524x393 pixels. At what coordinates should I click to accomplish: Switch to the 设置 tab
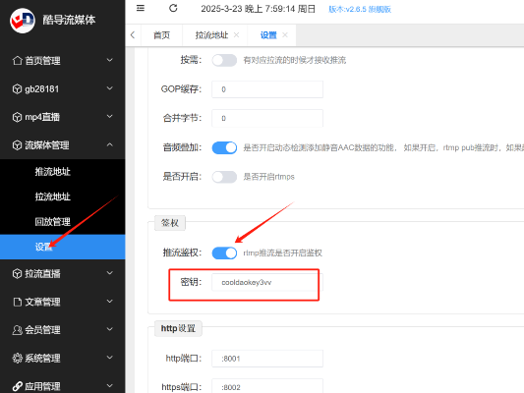[268, 35]
